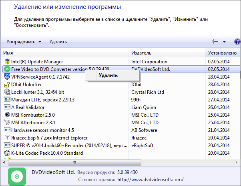Click the horizontal scrollbar right arrow

[x=236, y=162]
